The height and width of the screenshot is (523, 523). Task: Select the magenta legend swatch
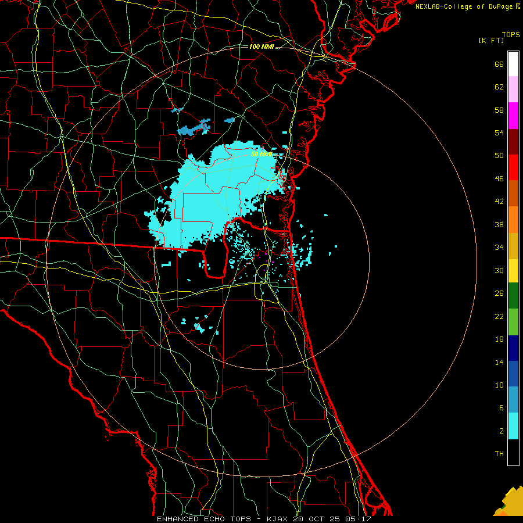pos(513,116)
